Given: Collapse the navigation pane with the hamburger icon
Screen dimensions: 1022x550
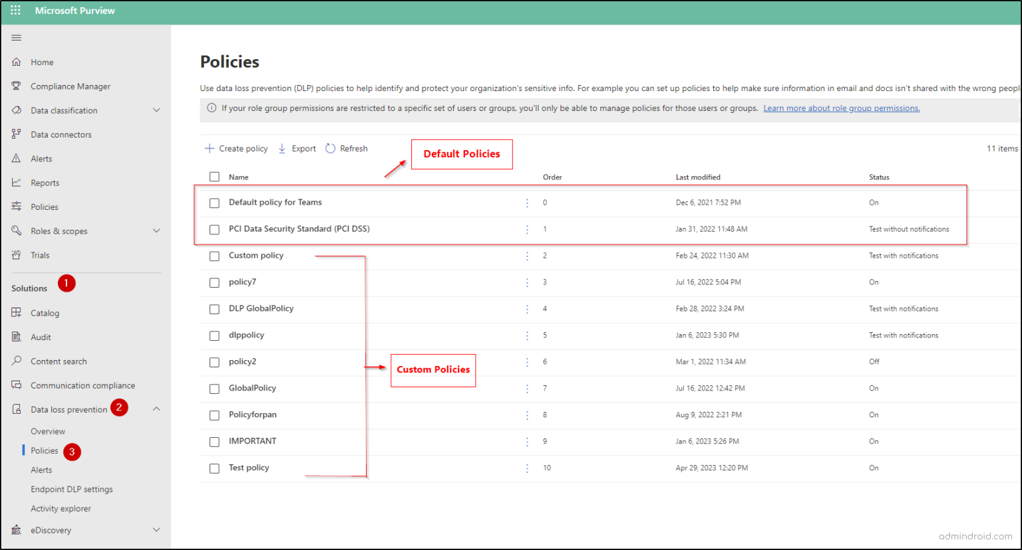Looking at the screenshot, I should pos(17,37).
